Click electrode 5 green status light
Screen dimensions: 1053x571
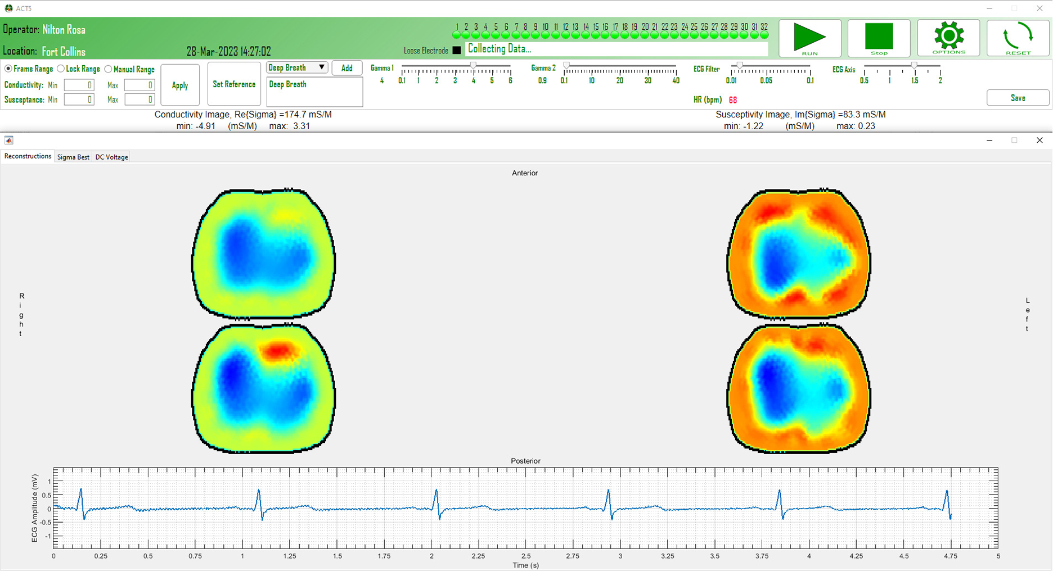[x=496, y=35]
